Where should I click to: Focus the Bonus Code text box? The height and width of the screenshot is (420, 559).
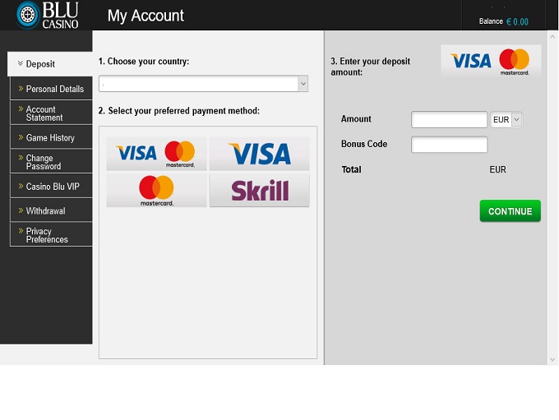pos(449,145)
